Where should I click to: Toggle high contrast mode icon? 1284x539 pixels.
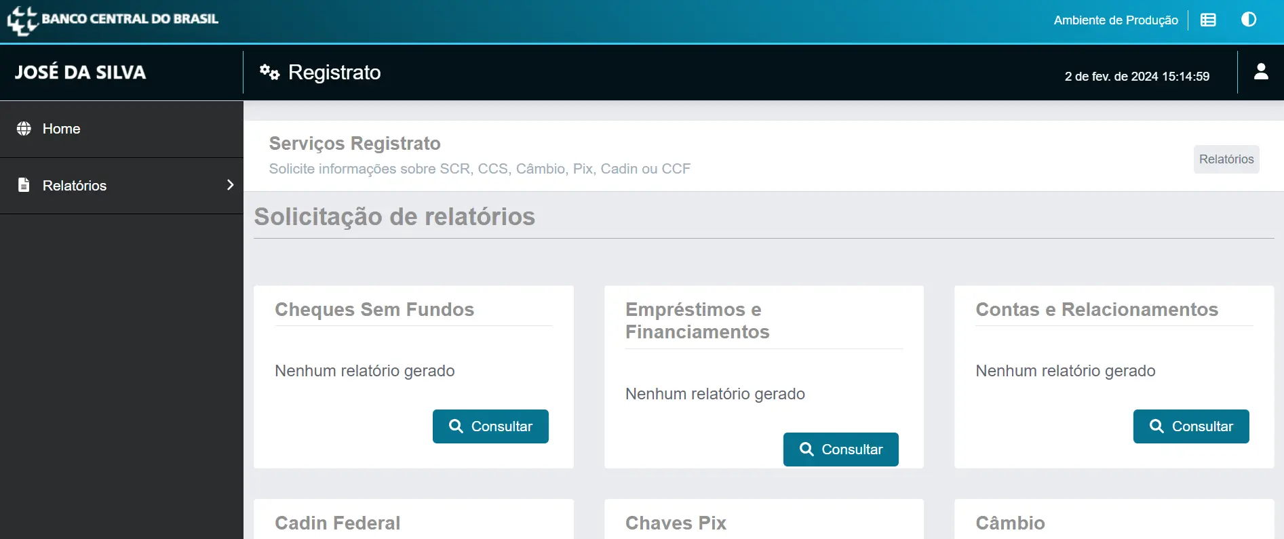(x=1249, y=20)
